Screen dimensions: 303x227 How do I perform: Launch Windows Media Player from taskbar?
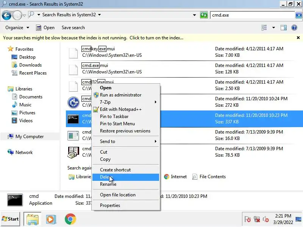51,219
